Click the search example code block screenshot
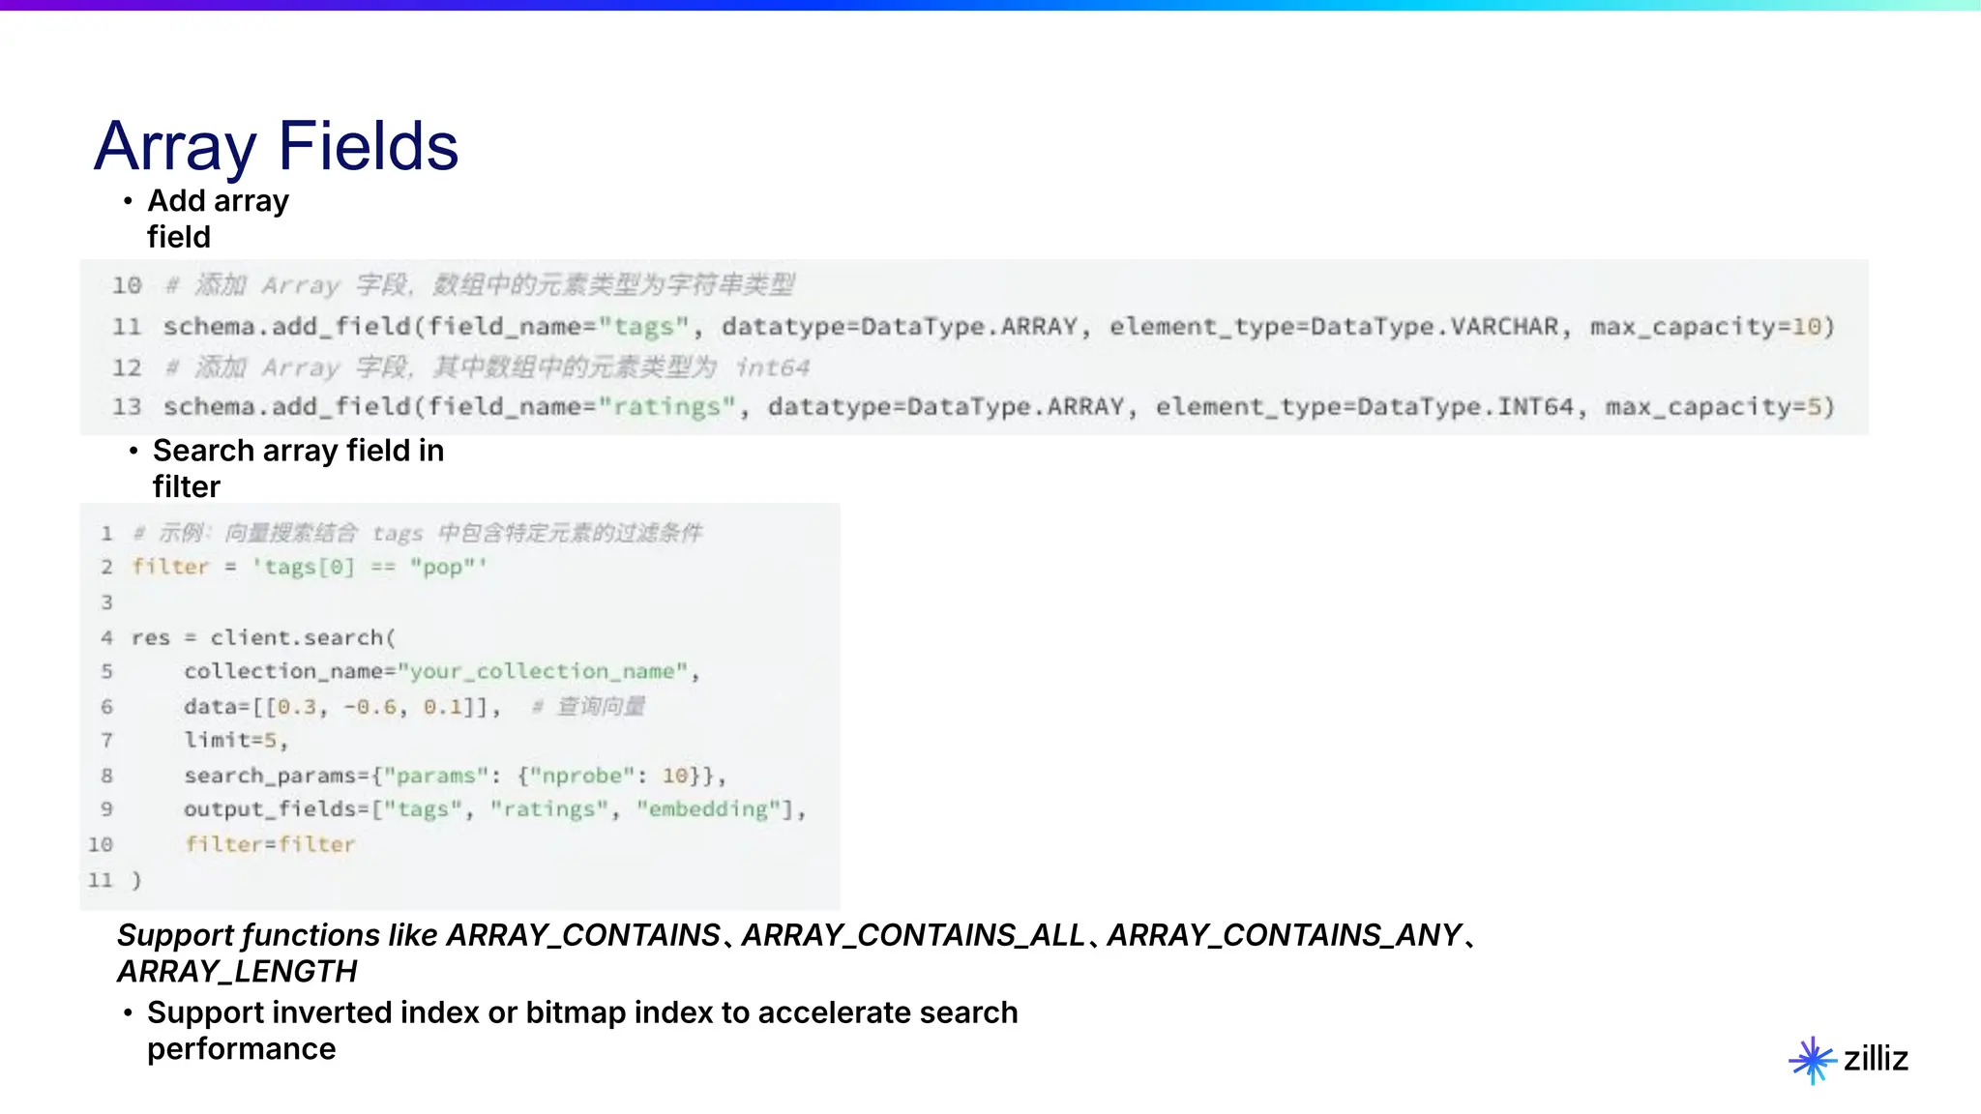The image size is (1981, 1114). (x=460, y=706)
